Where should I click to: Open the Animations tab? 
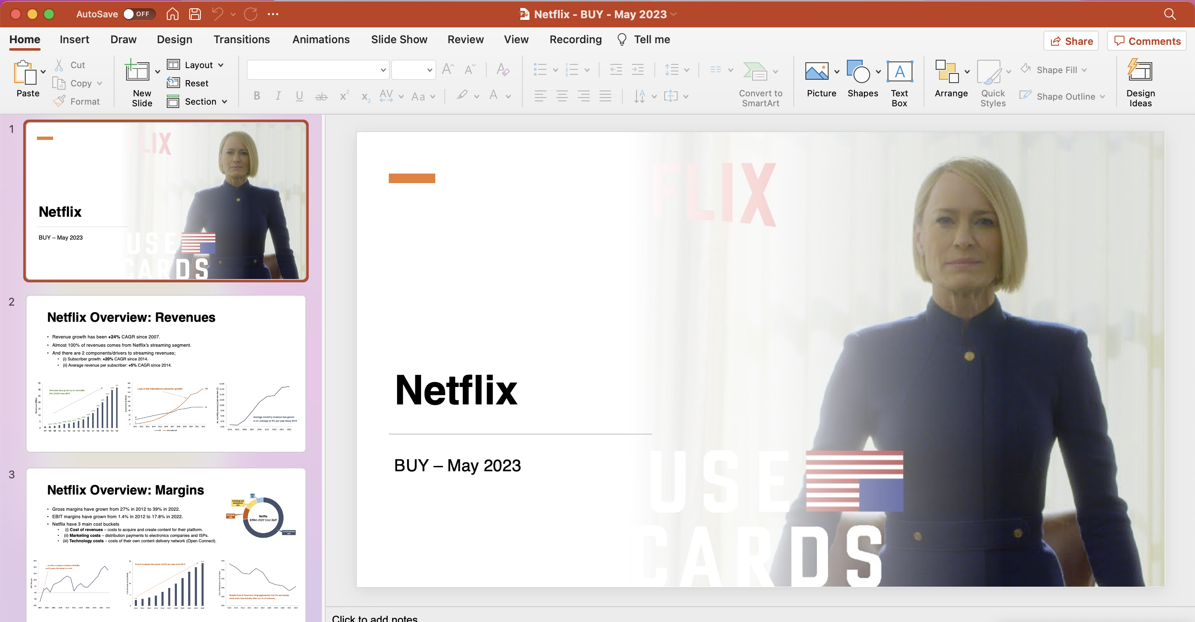coord(321,39)
